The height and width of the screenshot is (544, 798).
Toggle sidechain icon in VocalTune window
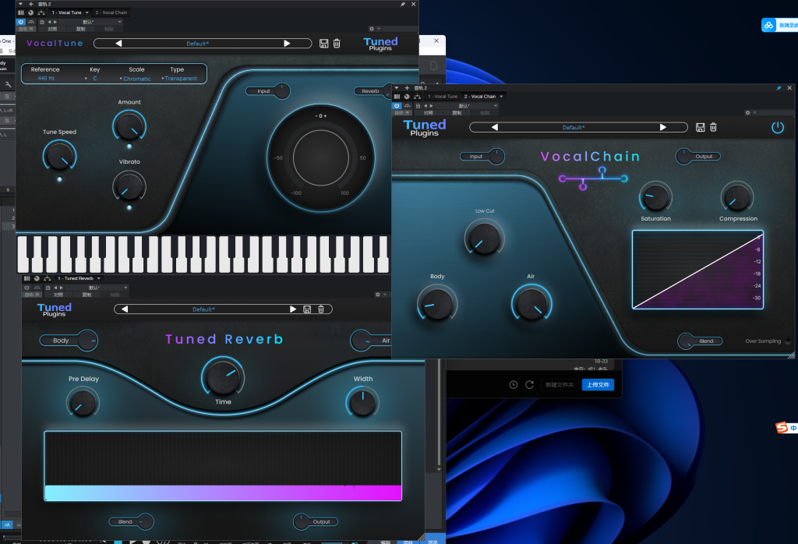pos(31,23)
